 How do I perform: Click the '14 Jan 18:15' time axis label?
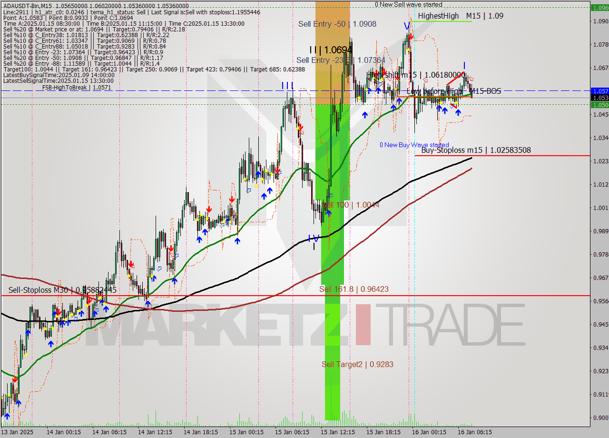click(200, 432)
